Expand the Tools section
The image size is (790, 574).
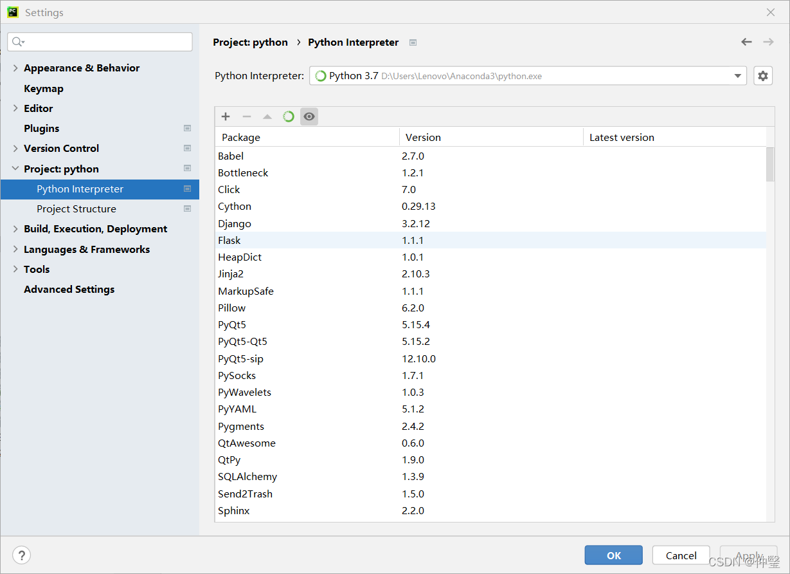pyautogui.click(x=15, y=269)
